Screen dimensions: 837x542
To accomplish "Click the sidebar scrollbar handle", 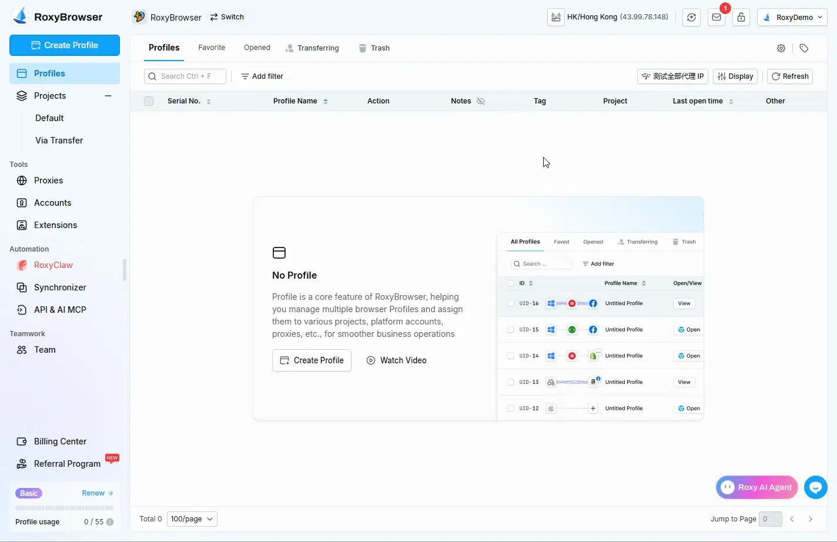I will tap(125, 270).
